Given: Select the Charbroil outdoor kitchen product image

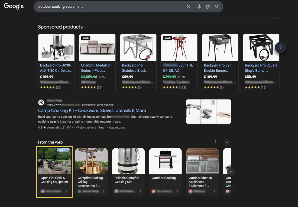Looking at the screenshot, I should [x=97, y=48].
